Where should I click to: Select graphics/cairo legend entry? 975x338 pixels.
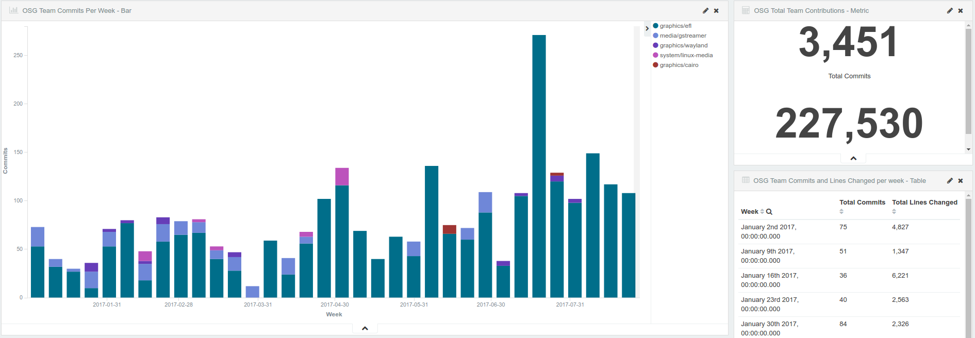pyautogui.click(x=679, y=65)
